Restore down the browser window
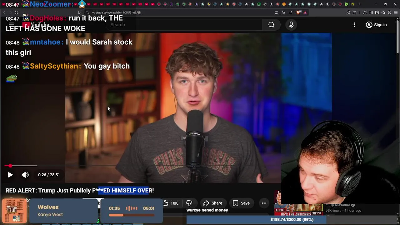 point(385,4)
